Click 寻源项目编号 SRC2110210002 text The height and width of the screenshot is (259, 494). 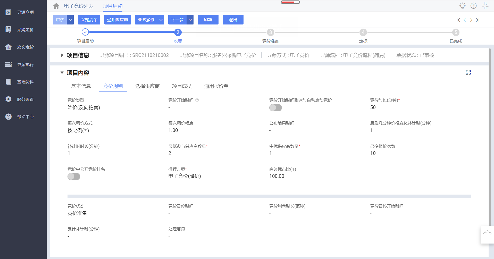[x=134, y=55]
